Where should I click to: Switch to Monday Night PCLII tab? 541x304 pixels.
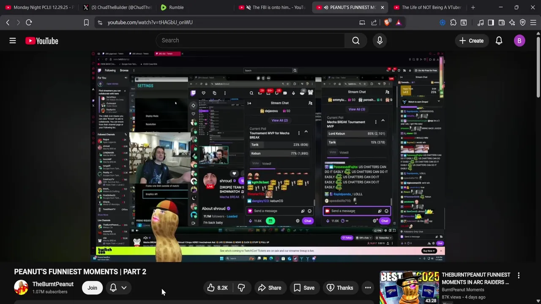click(x=39, y=7)
